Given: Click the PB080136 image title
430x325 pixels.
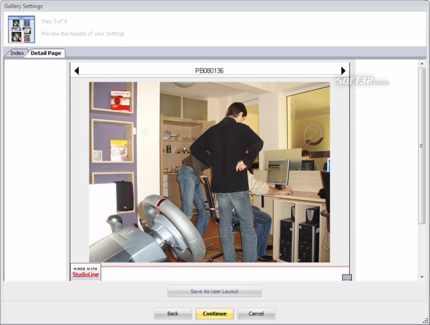Looking at the screenshot, I should pos(210,71).
